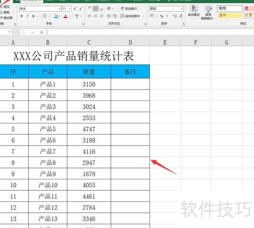
Task: Click Merge and Center (合并后居中) button
Action: [x=130, y=16]
